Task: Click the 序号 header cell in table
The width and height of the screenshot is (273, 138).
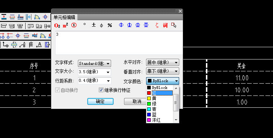Action: [34, 66]
